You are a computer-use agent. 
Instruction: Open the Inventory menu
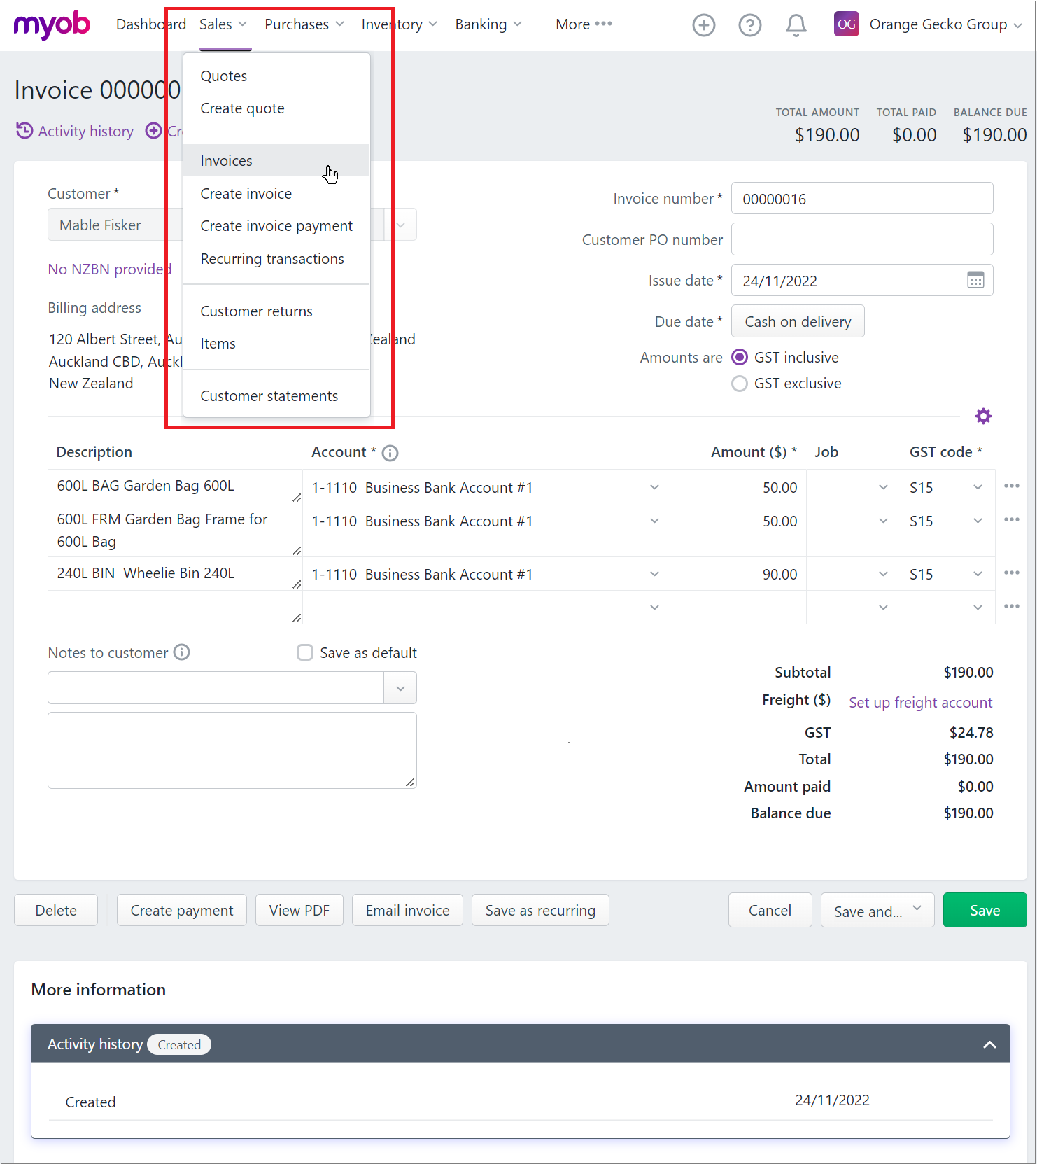click(x=400, y=24)
